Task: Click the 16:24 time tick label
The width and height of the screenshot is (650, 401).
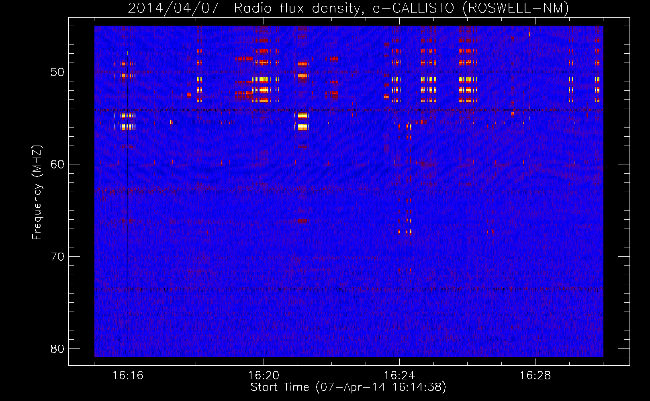Action: click(x=399, y=376)
